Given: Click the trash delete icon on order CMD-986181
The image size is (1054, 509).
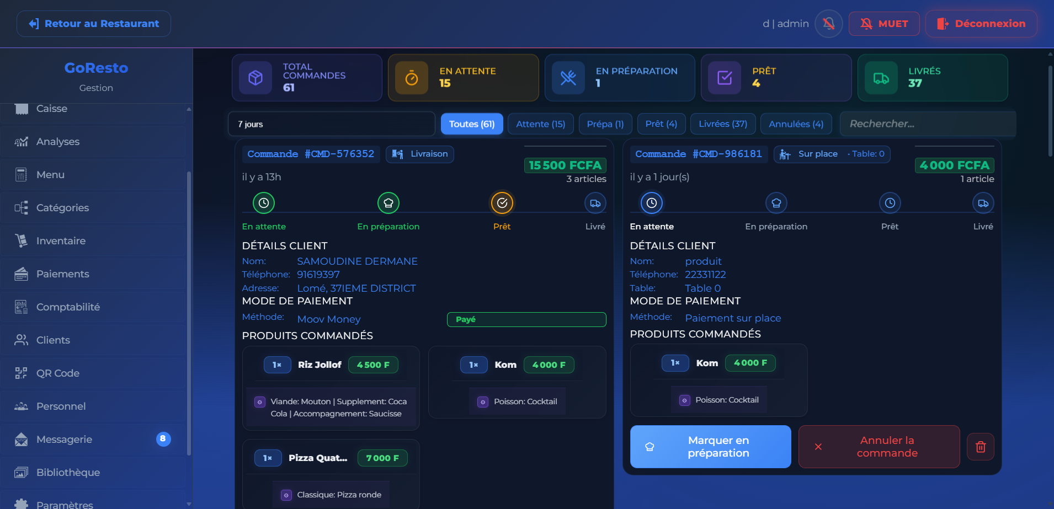Looking at the screenshot, I should click(980, 447).
